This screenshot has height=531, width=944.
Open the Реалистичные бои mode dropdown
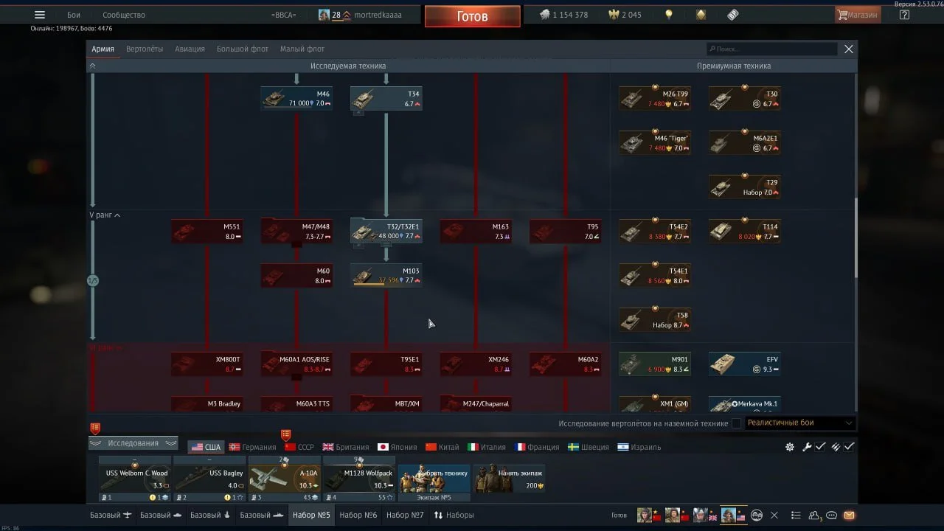point(799,423)
